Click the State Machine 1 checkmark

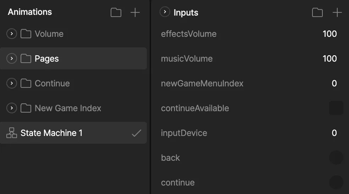coord(137,133)
